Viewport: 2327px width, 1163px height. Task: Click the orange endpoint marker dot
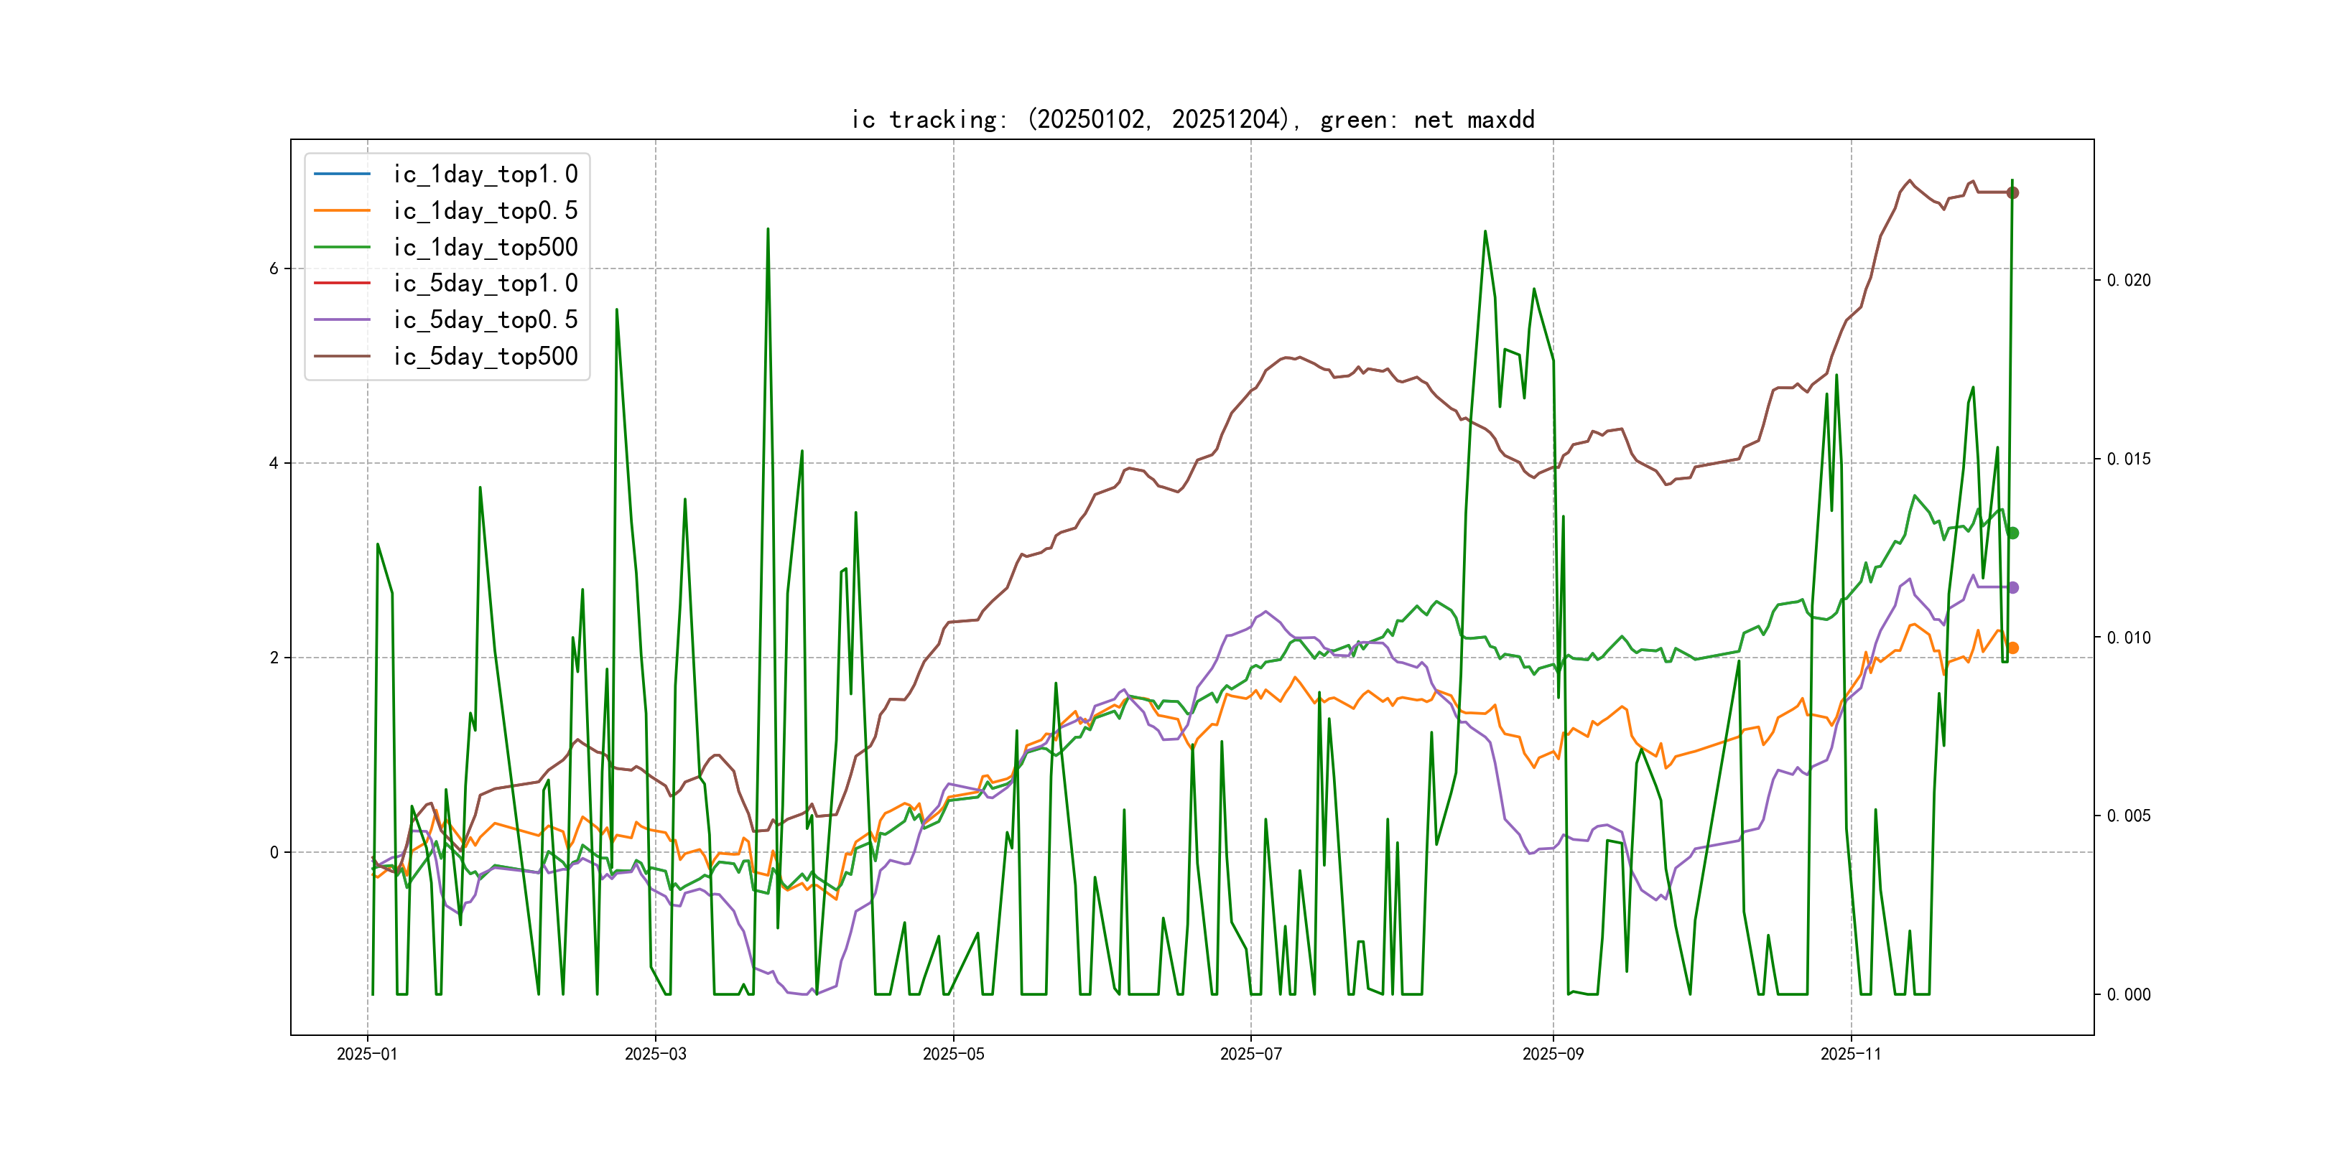pos(2012,648)
